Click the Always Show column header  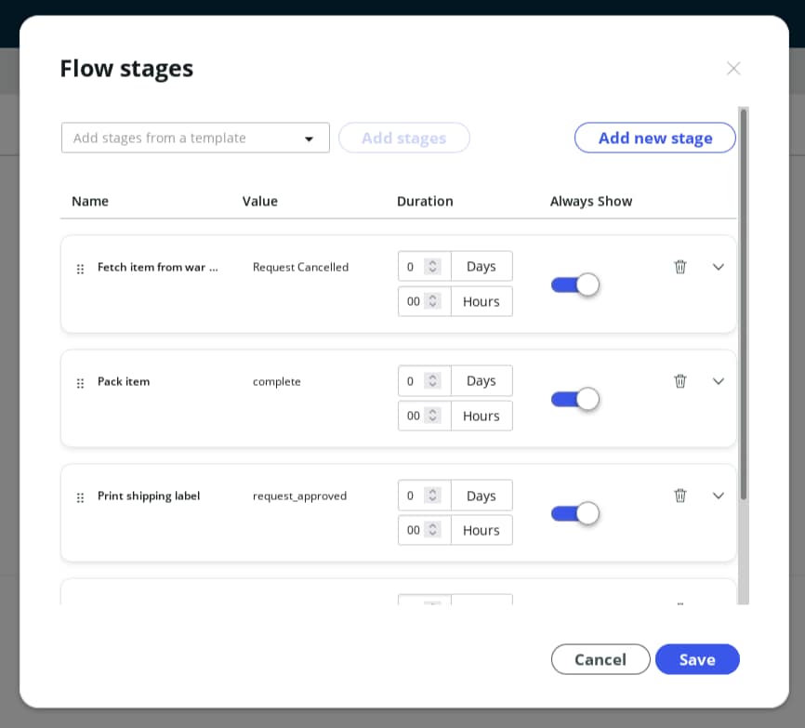click(x=591, y=201)
